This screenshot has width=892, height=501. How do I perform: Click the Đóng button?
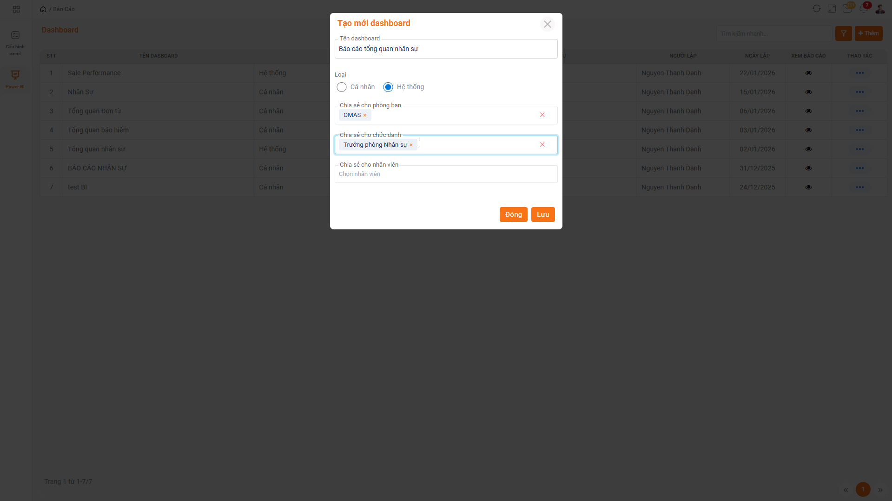click(x=513, y=215)
